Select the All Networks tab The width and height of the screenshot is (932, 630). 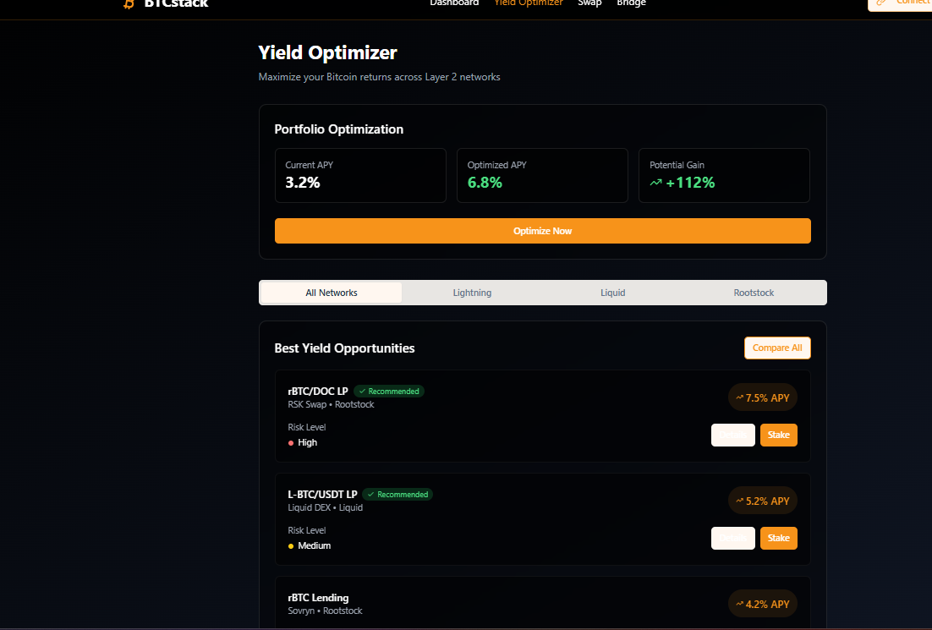331,293
